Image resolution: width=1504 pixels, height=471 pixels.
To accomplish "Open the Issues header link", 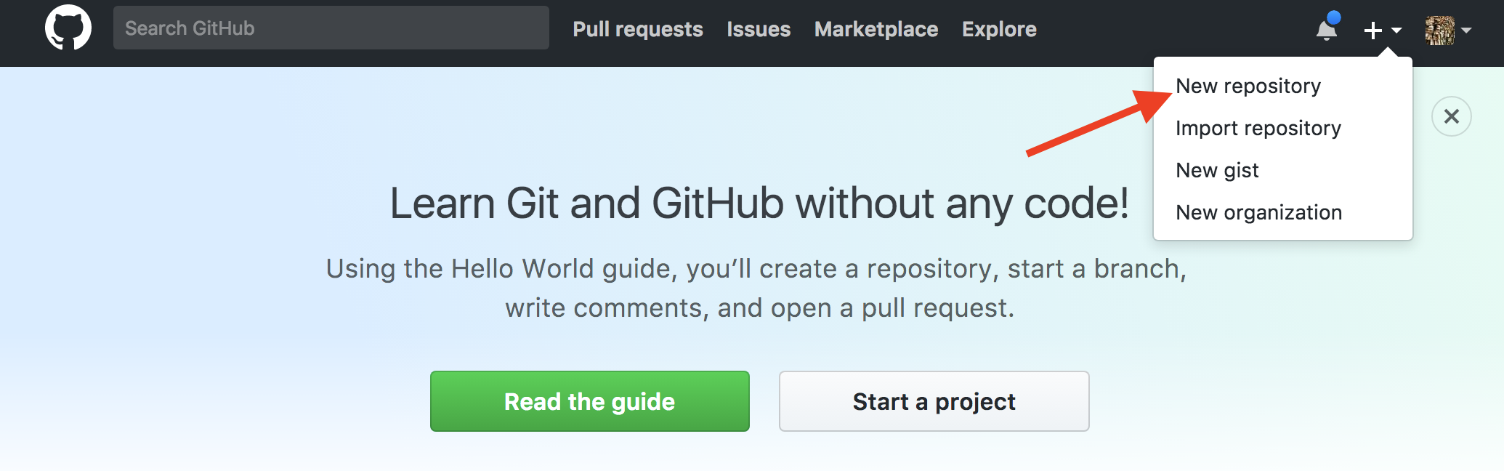I will coord(759,29).
